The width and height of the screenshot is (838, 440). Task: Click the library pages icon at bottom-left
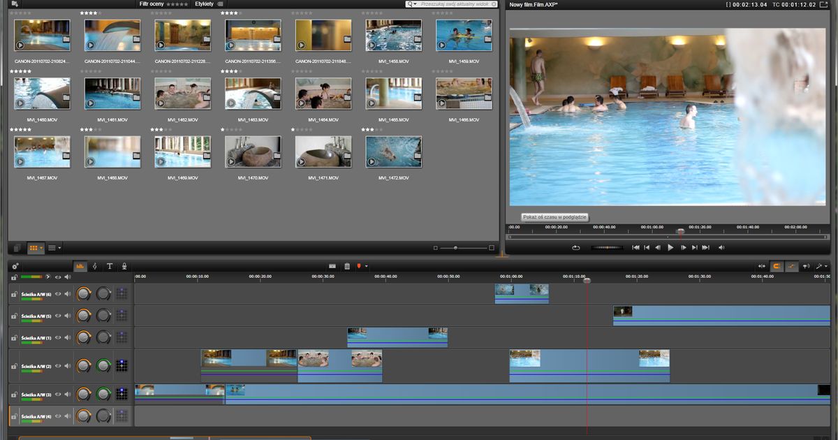tap(17, 247)
